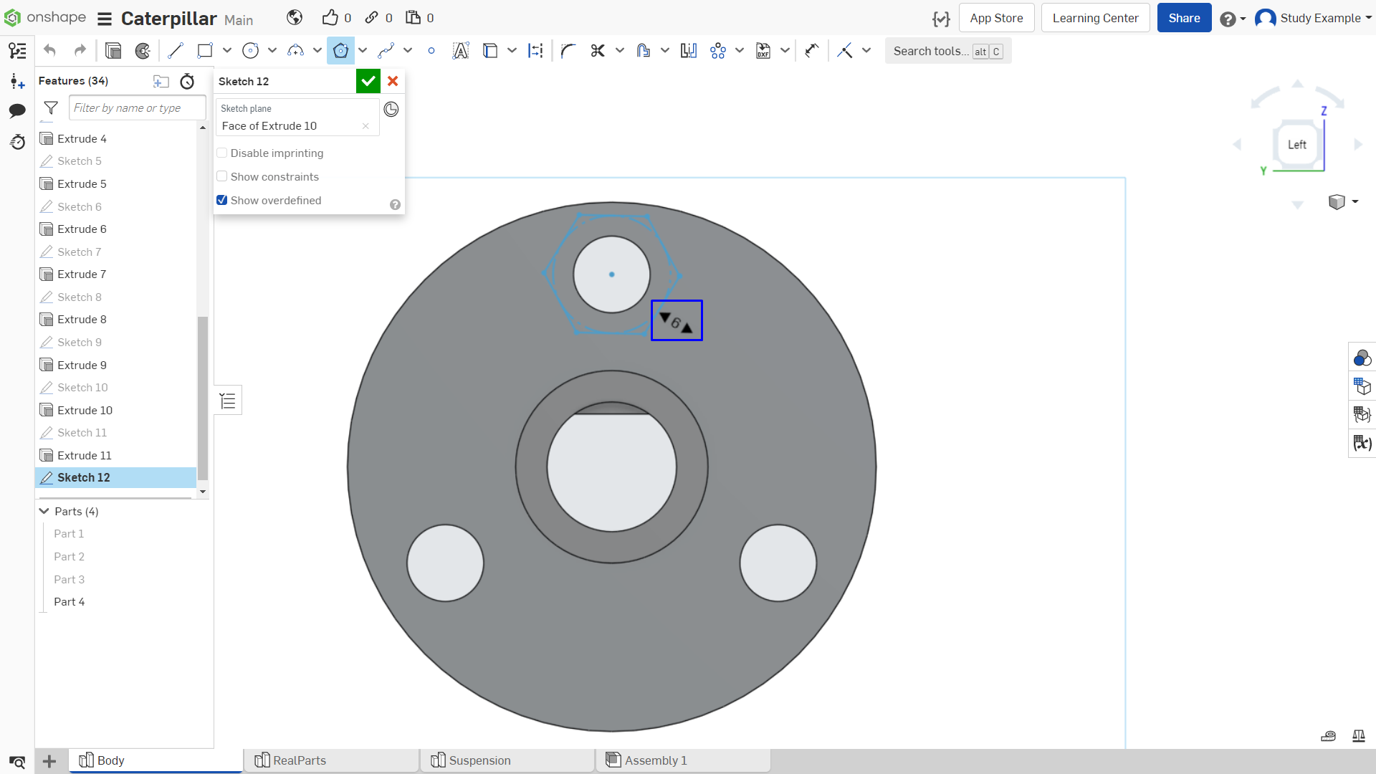Open the feature list icon in sidebar
1376x774 pixels.
pyautogui.click(x=17, y=51)
